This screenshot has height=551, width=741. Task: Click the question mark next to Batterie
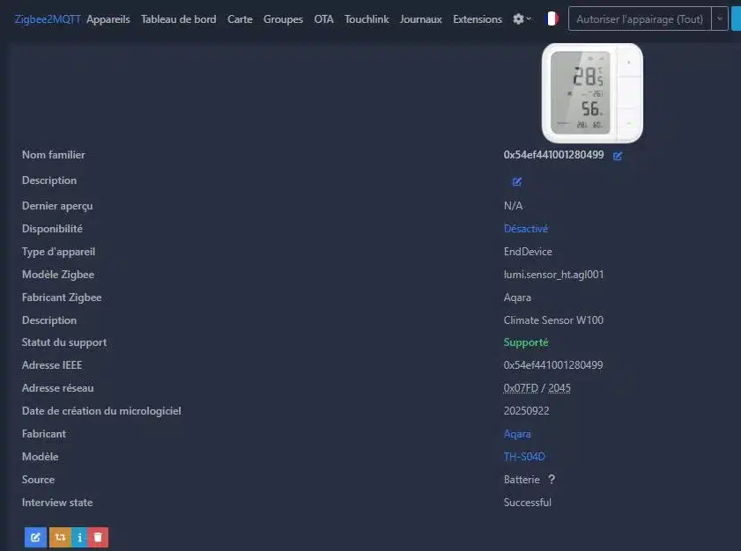pyautogui.click(x=552, y=479)
